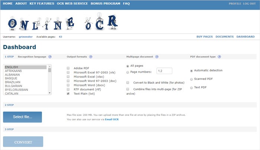260x150 pixels.
Task: Enable Convert to Black and White option
Action: pos(128,82)
